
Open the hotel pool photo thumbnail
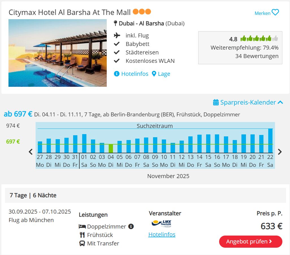pyautogui.click(x=58, y=53)
